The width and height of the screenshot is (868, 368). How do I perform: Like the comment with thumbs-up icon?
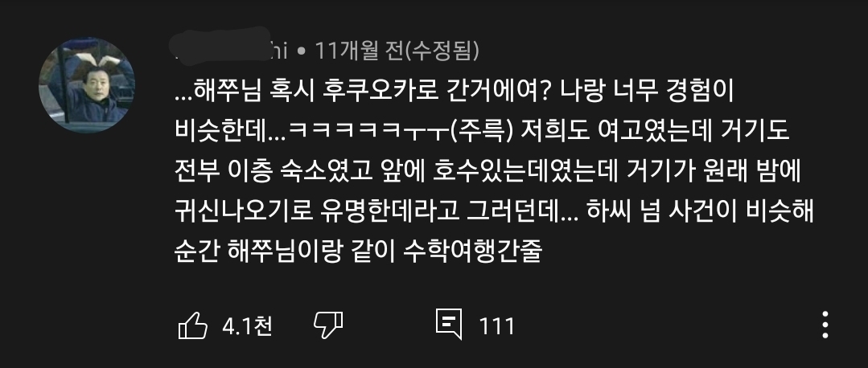tap(192, 325)
